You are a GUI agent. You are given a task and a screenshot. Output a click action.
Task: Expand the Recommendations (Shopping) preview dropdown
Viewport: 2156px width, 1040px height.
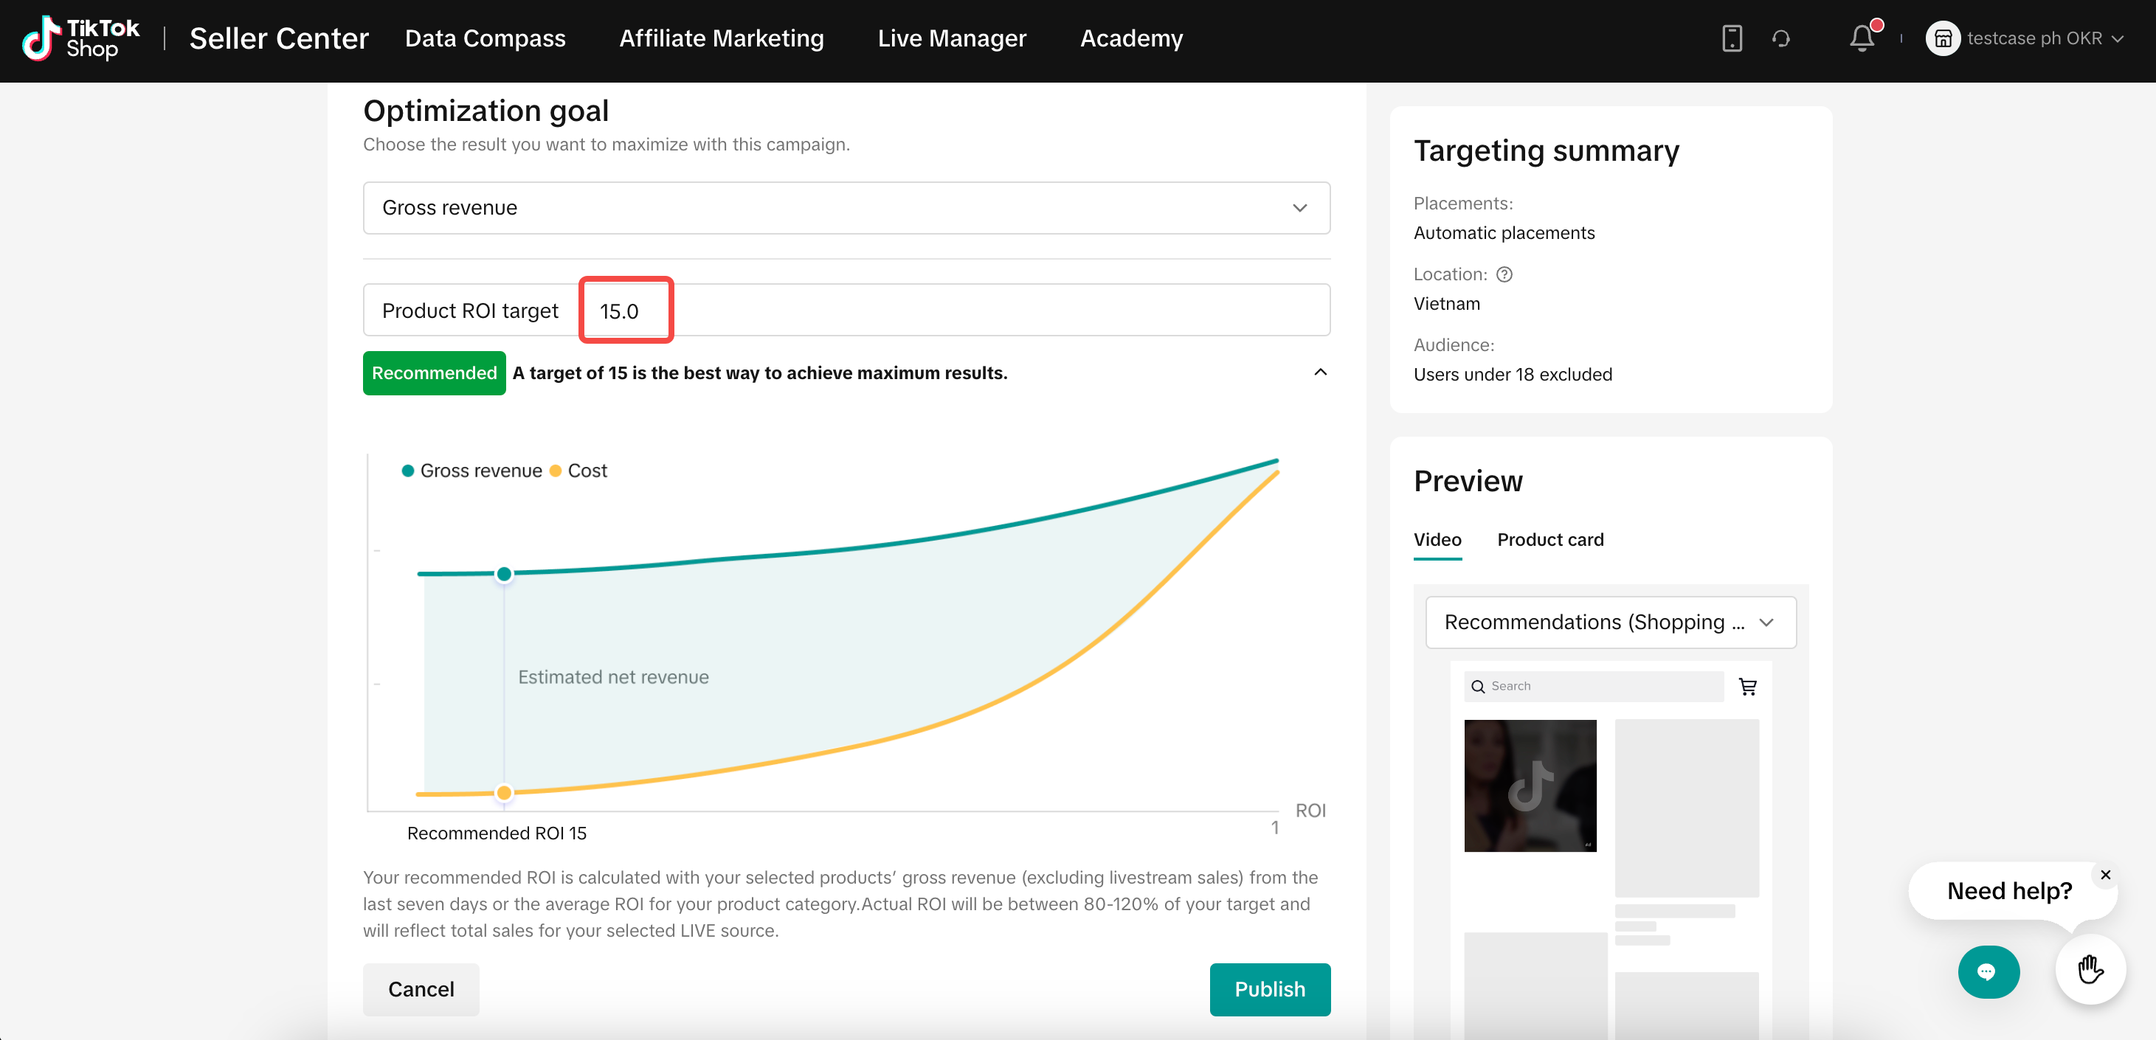1609,622
